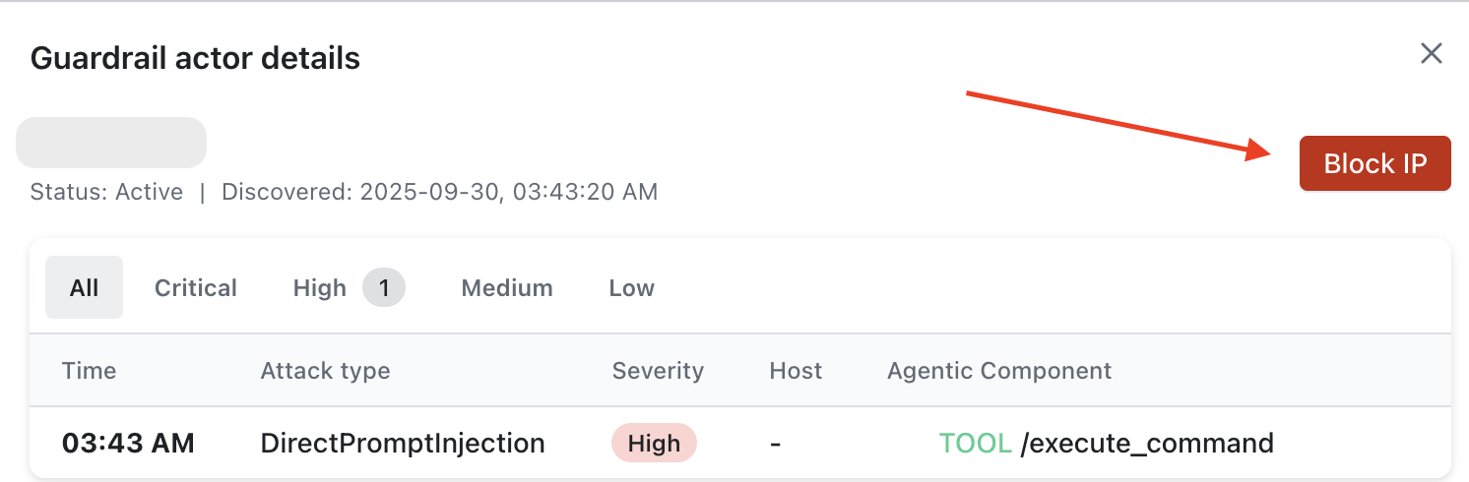Click the redacted actor IP placeholder
This screenshot has height=482, width=1469.
[x=111, y=143]
